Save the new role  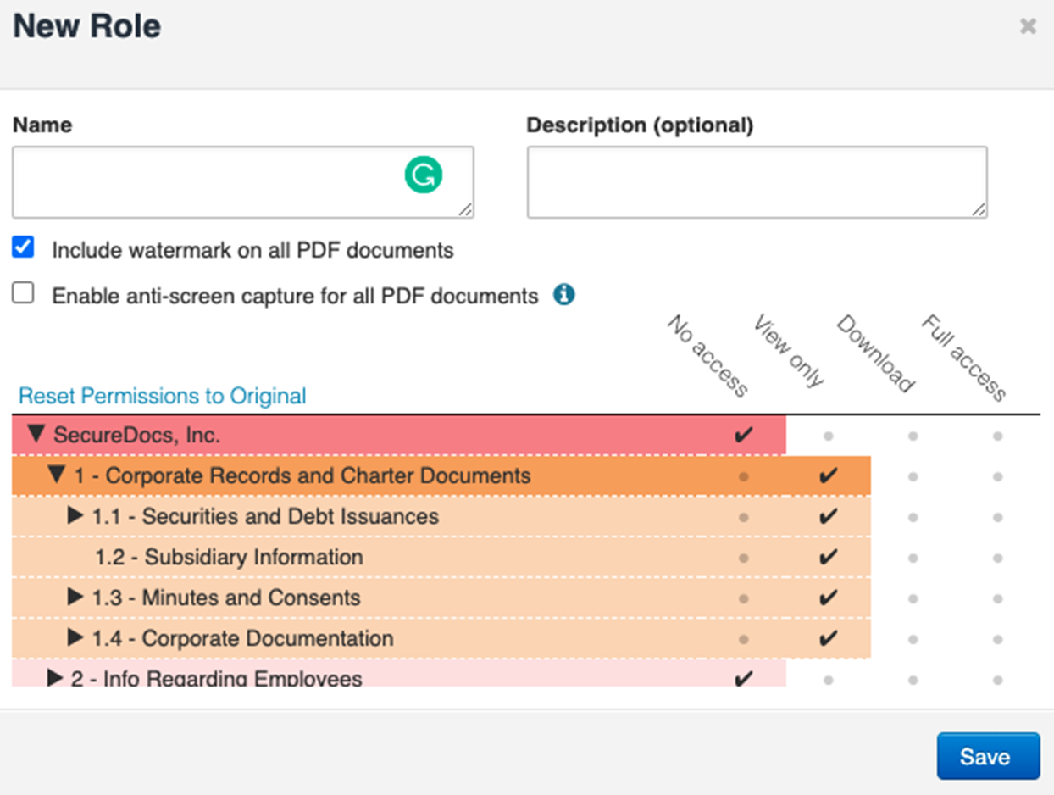tap(988, 756)
